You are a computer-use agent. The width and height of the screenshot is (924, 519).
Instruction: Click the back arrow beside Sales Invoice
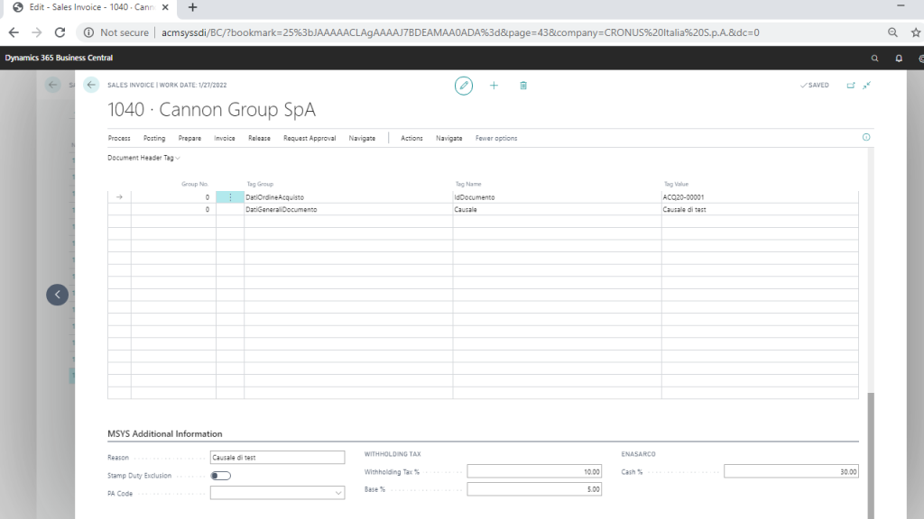[90, 85]
